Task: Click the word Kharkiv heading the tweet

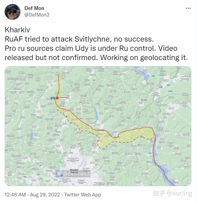Action: coord(17,30)
